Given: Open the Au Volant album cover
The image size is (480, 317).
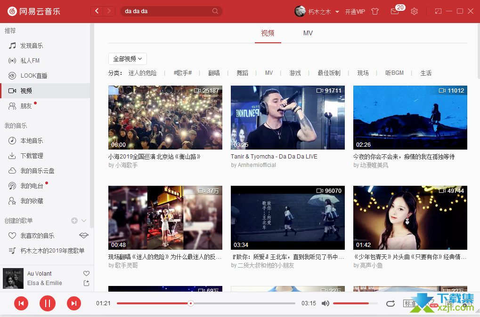Looking at the screenshot, I should coord(13,278).
